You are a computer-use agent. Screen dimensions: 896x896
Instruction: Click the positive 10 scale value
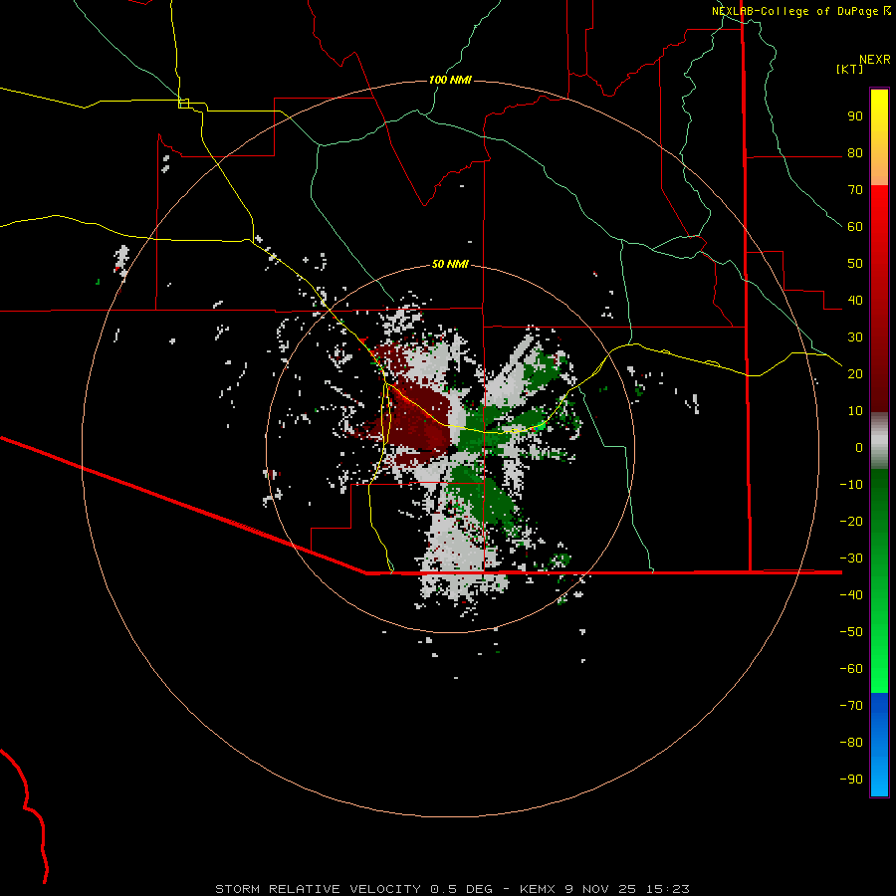855,411
